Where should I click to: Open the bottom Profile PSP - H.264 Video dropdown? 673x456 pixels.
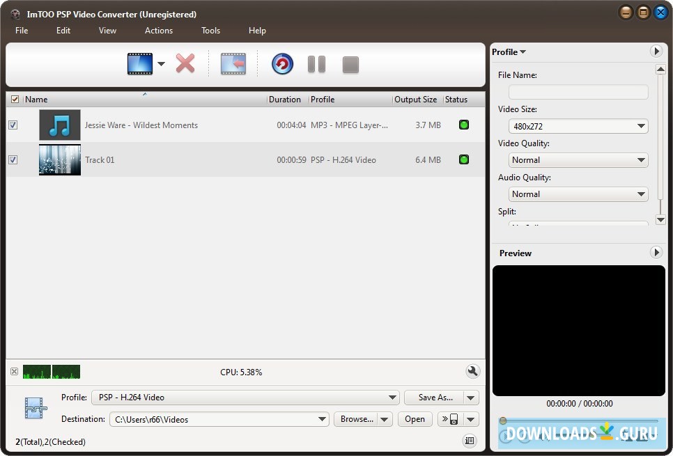(x=245, y=398)
